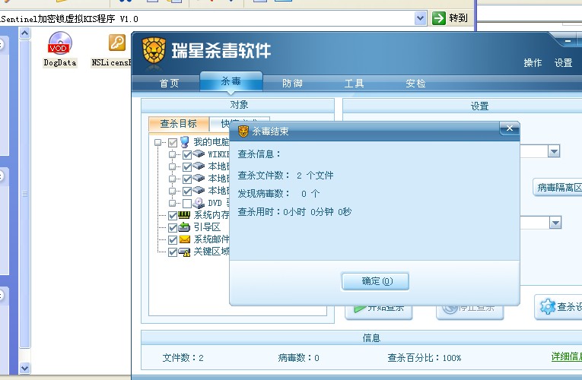Open the upper settings dropdown arrow
Screen dimensions: 582x380
554,151
